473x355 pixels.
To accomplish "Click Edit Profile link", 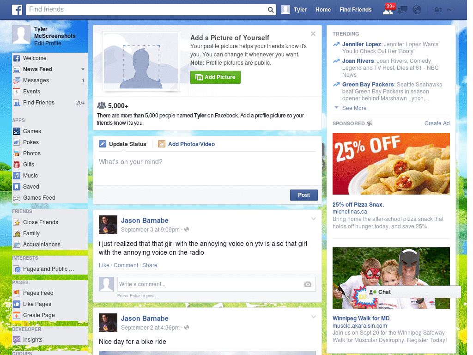I will click(48, 43).
